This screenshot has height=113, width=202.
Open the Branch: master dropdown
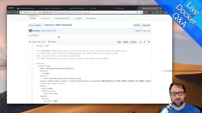coord(35,25)
